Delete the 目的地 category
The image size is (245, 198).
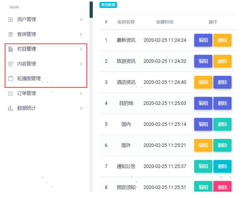(x=222, y=103)
